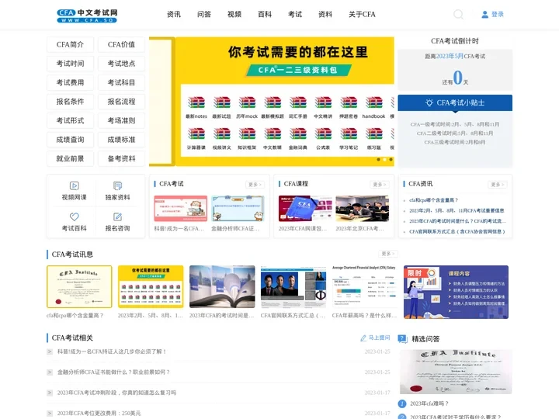Click the 练习题 archive icon

tap(374, 133)
